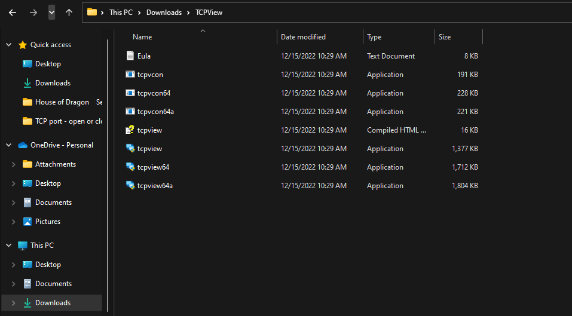
Task: Select the Pictures folder icon
Action: pyautogui.click(x=27, y=222)
